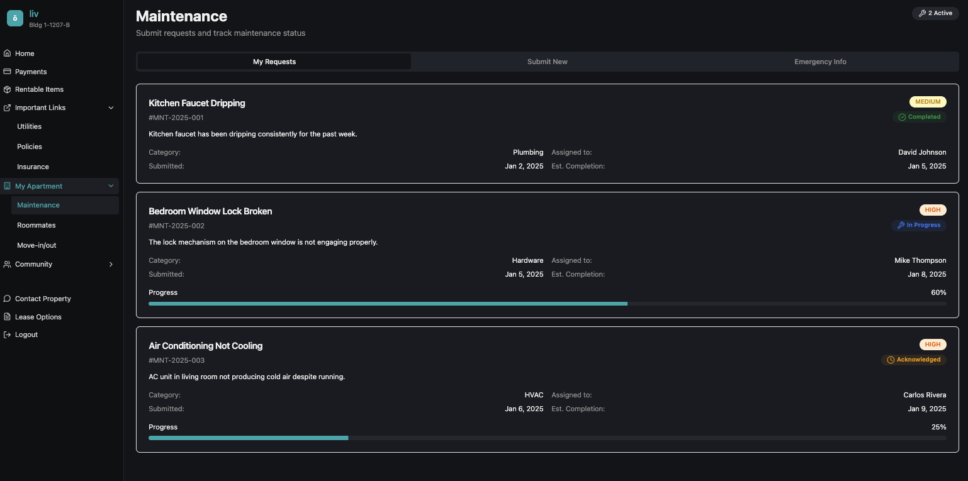Click the MEDIUM priority badge
Viewport: 968px width, 481px height.
(928, 102)
